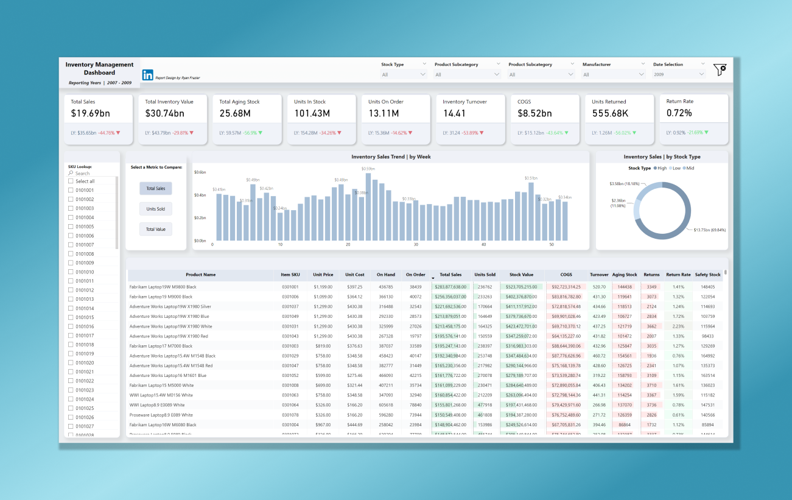792x500 pixels.
Task: Open the Date Selection dropdown showing 2009
Action: click(679, 74)
